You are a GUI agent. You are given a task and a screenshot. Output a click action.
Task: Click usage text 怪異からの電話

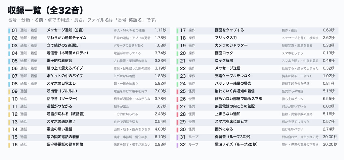(x=293, y=91)
